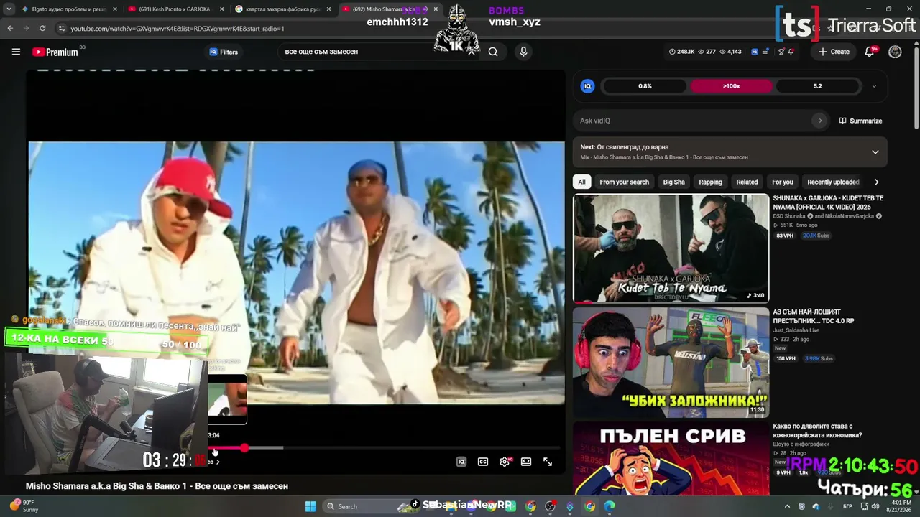Screen dimensions: 920x517
Task: Open the vidIQ Filters button
Action: click(224, 52)
